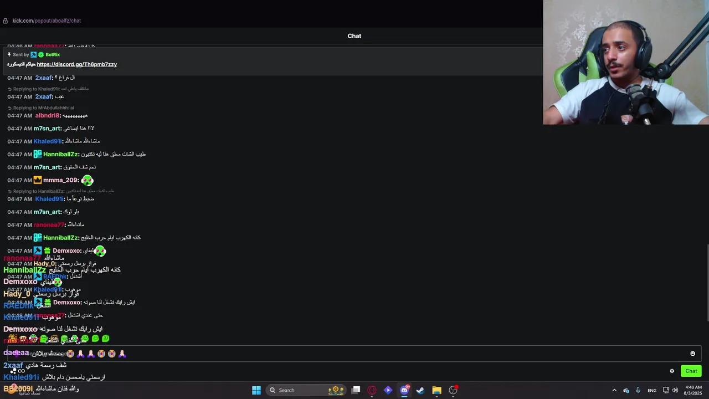709x399 pixels.
Task: Click m7sn_art username beside 'بلو لوك' message
Action: (x=47, y=212)
